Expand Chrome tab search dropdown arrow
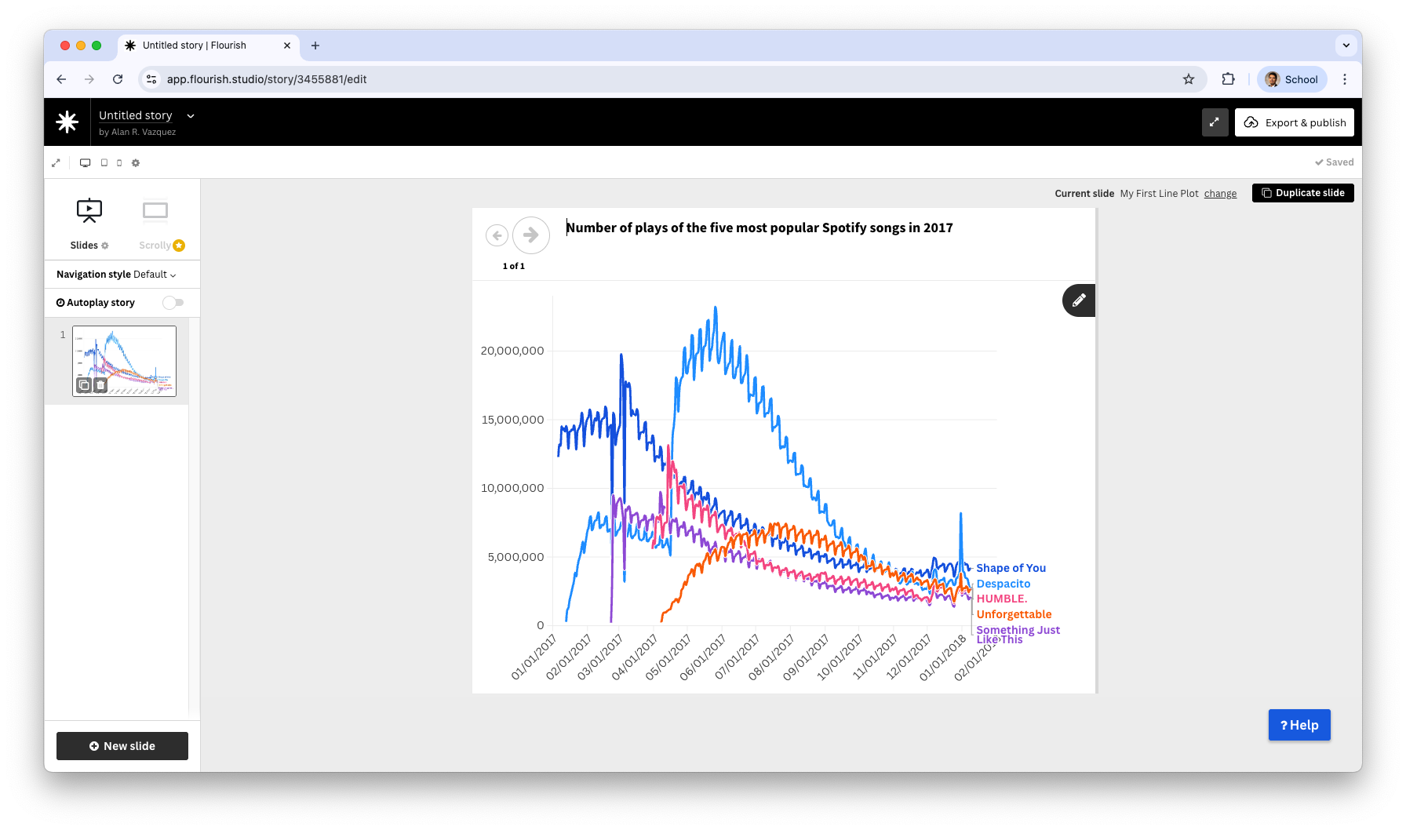Image resolution: width=1406 pixels, height=830 pixels. pos(1346,46)
